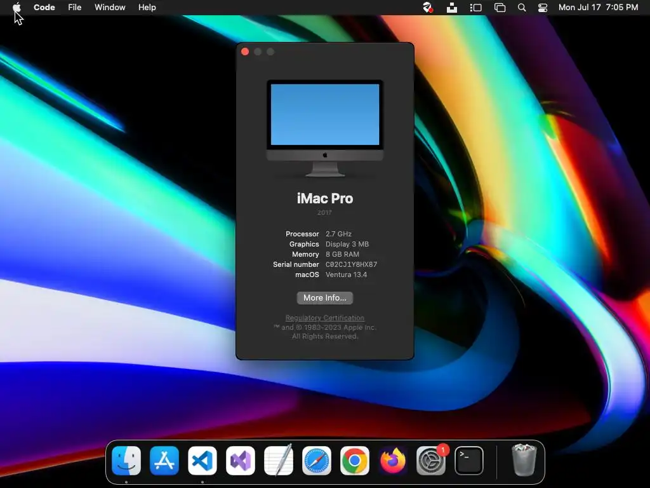Open Firefox from the Dock
The height and width of the screenshot is (488, 650).
coord(392,461)
